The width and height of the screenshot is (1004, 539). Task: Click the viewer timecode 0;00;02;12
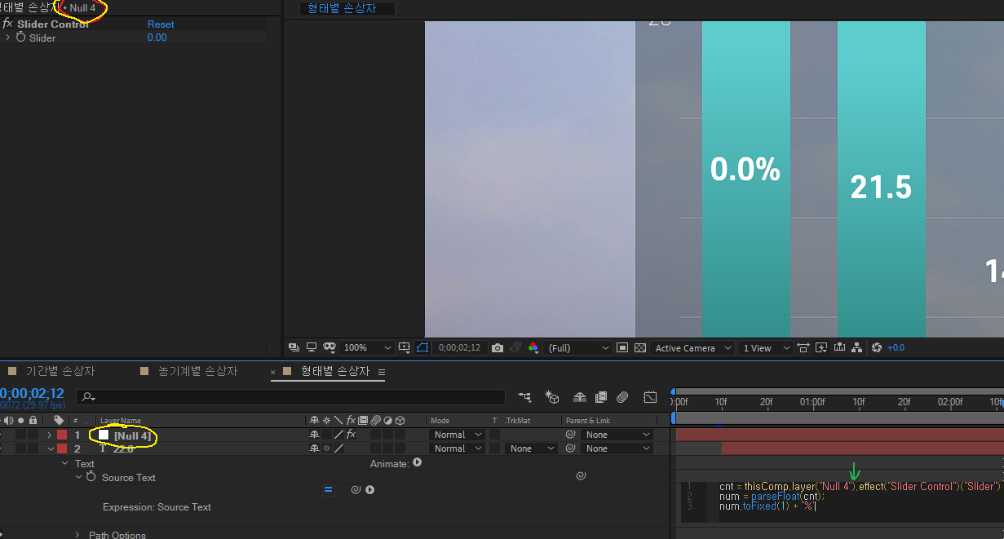[459, 347]
